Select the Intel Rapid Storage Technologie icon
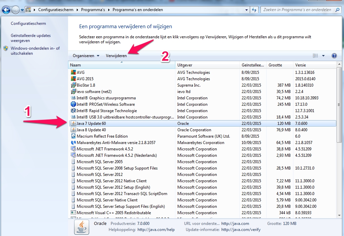 (x=73, y=110)
